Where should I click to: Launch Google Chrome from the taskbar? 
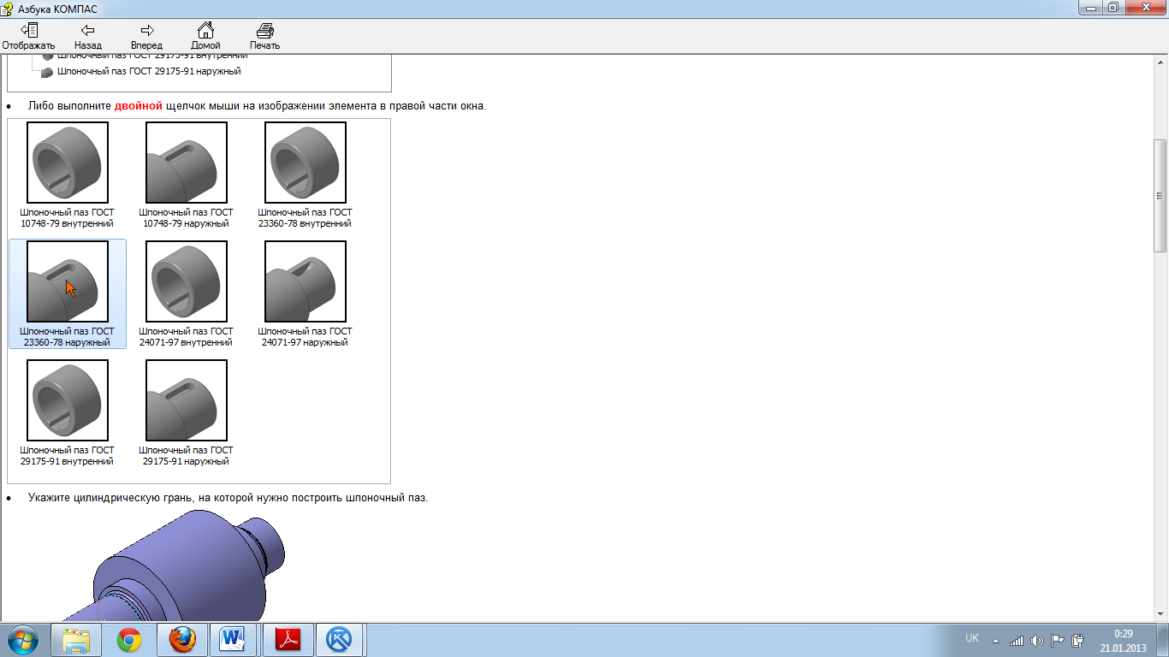[x=129, y=640]
